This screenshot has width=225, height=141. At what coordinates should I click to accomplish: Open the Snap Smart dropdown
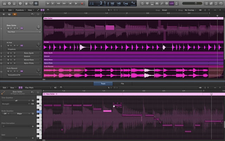coord(169,10)
